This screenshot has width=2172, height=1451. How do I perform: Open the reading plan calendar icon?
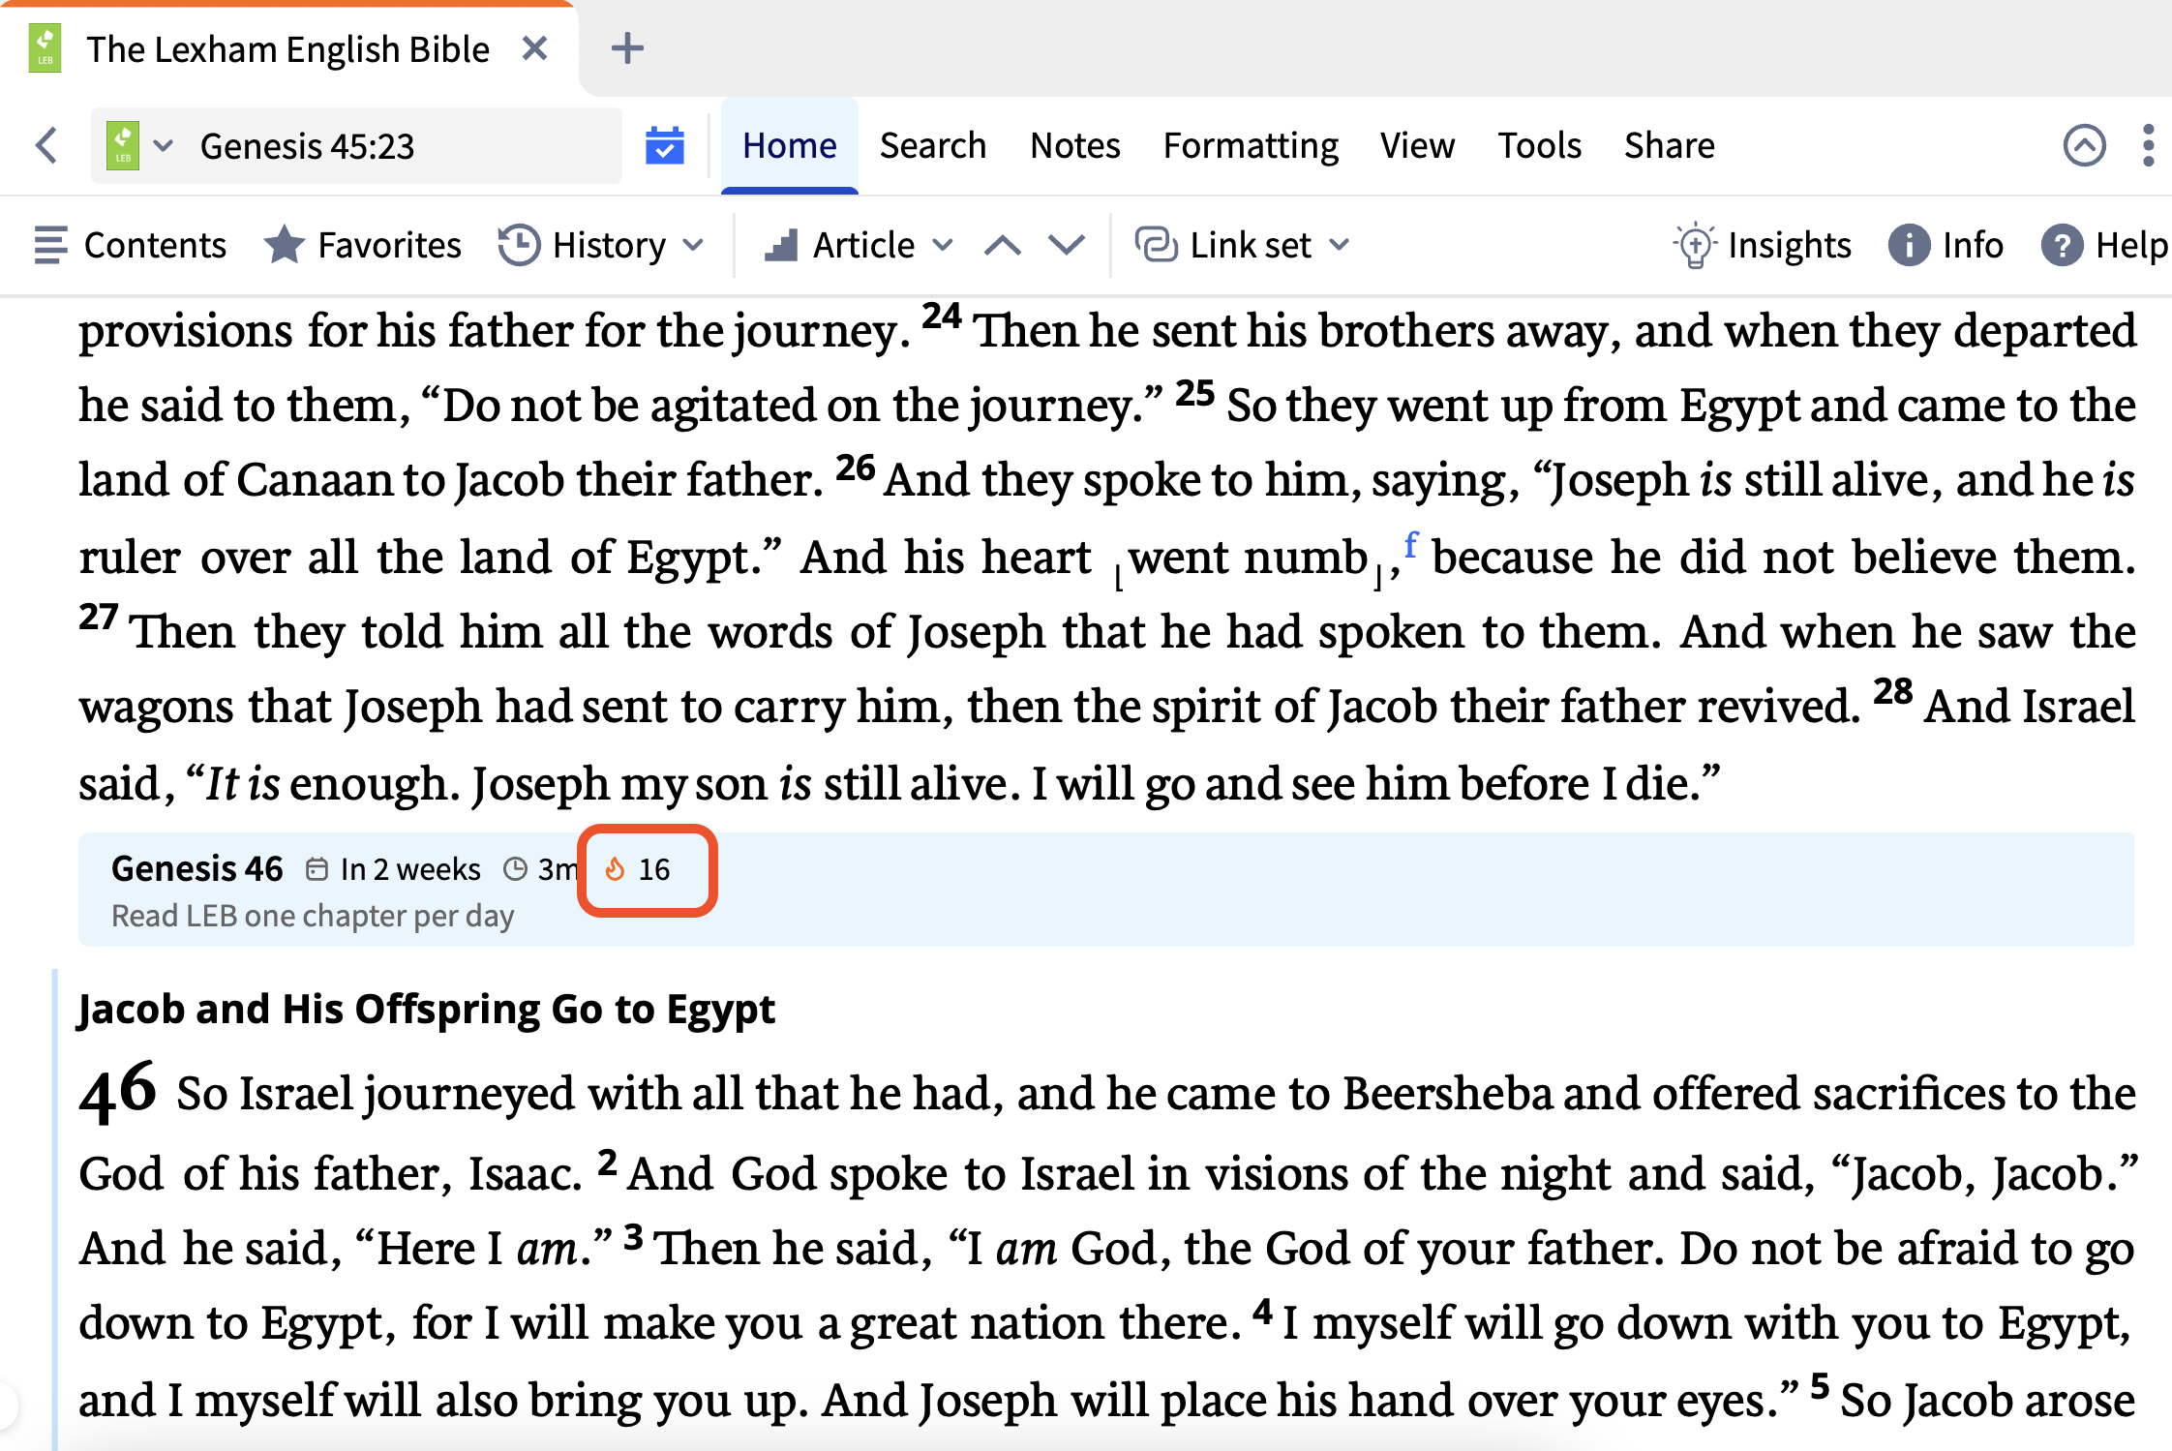point(665,146)
